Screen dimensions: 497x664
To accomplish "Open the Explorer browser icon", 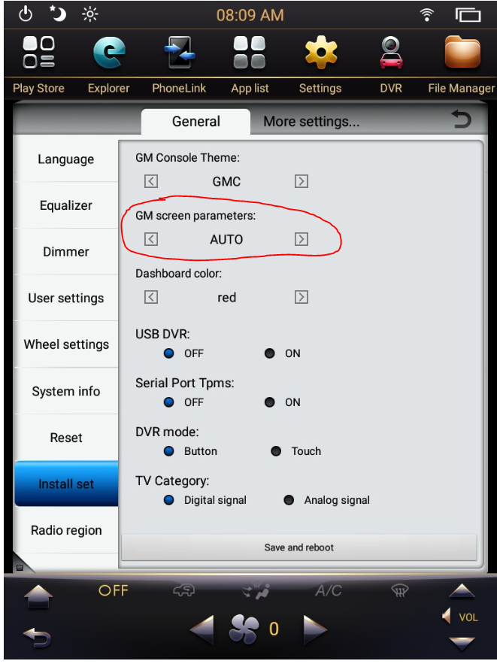I will (x=109, y=53).
